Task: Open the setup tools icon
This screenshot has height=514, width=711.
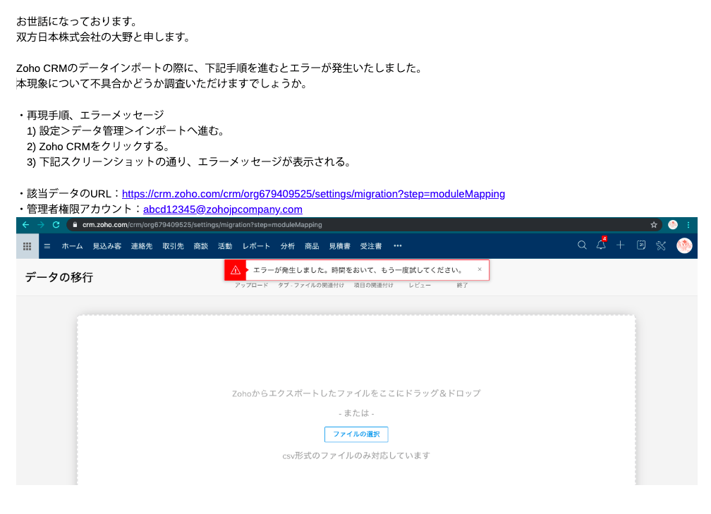Action: tap(661, 245)
